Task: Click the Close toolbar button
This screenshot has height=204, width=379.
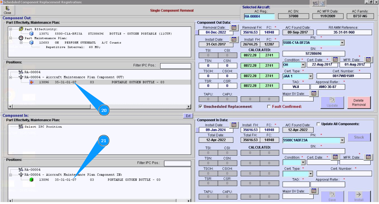Action: coord(7,10)
